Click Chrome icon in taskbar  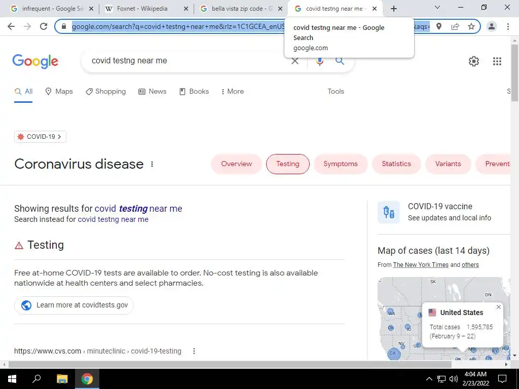87,379
